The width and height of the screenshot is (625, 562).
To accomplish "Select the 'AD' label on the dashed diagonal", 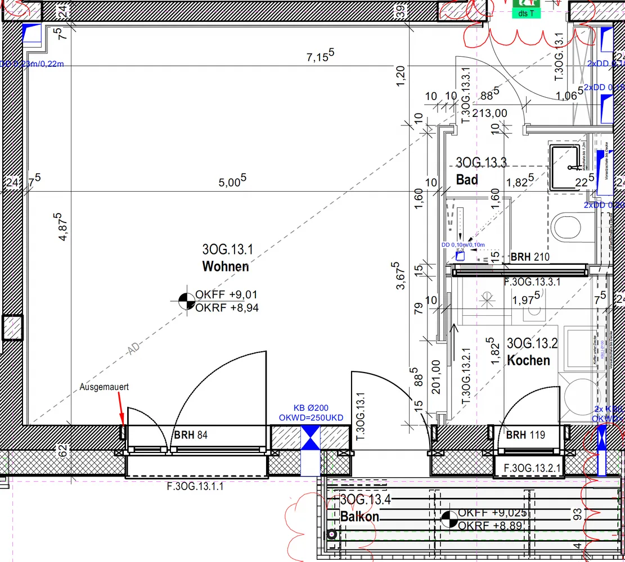I will point(134,348).
